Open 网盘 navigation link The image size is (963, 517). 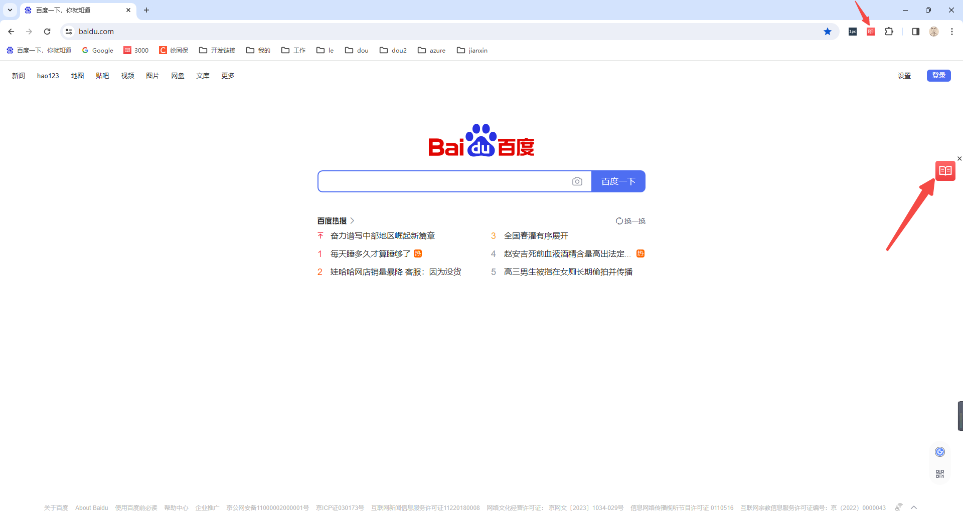click(x=178, y=76)
